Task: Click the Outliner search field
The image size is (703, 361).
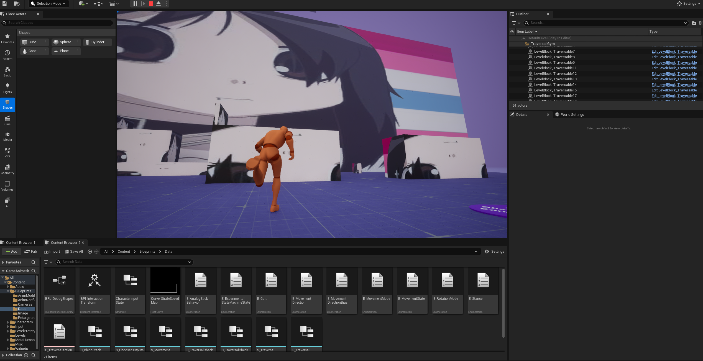Action: (x=605, y=23)
